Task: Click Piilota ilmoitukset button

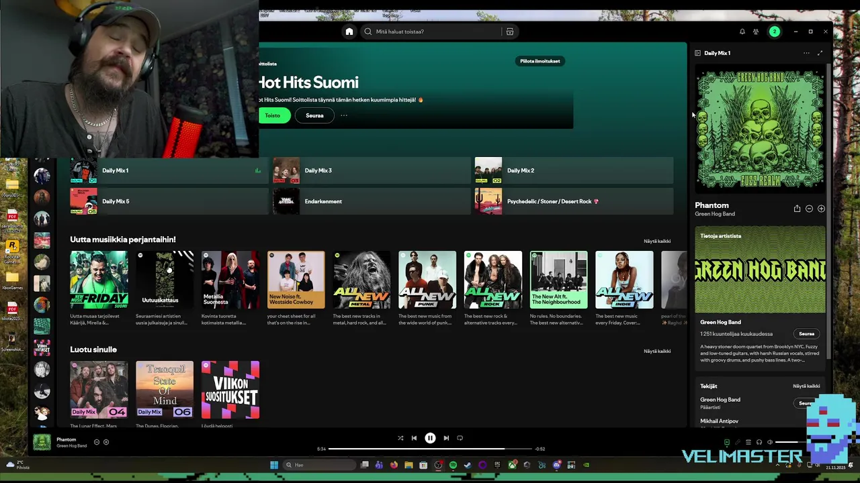Action: (x=540, y=61)
